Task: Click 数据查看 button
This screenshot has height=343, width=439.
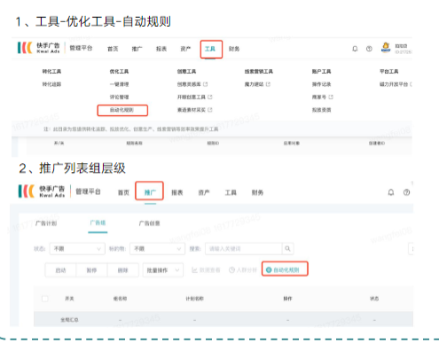Action: [206, 270]
